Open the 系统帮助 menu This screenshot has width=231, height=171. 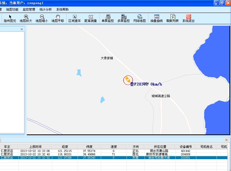click(62, 10)
